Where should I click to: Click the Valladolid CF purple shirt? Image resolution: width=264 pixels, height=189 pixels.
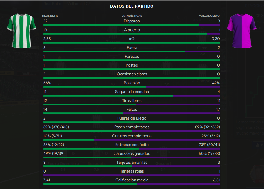(x=242, y=31)
